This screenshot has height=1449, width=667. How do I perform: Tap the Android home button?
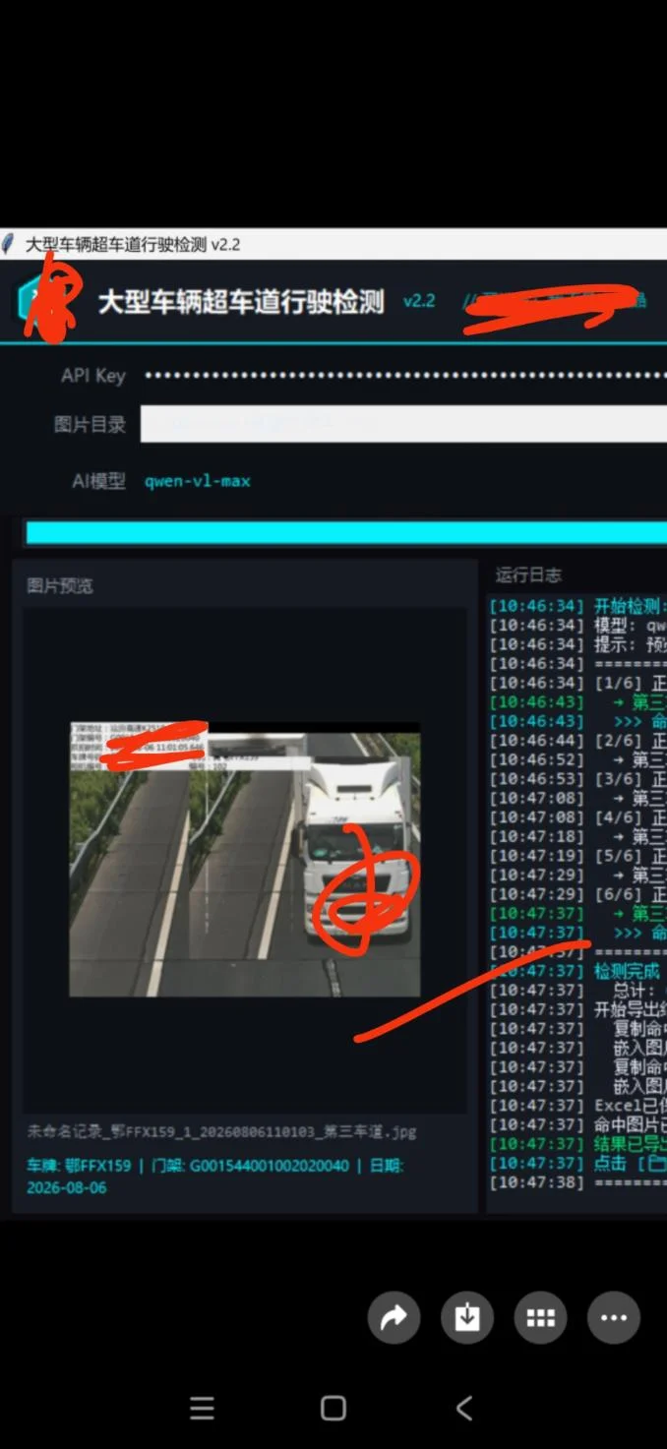point(333,1409)
